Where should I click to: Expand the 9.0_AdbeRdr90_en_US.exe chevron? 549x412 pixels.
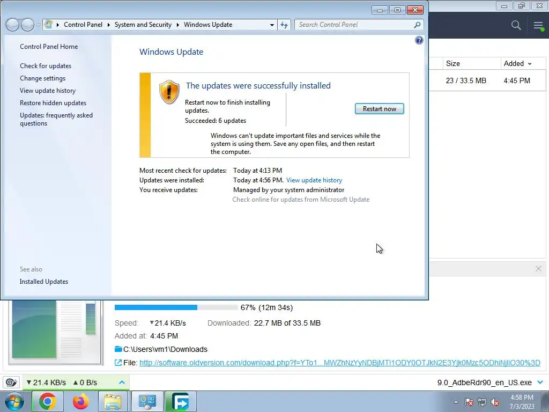coord(540,382)
